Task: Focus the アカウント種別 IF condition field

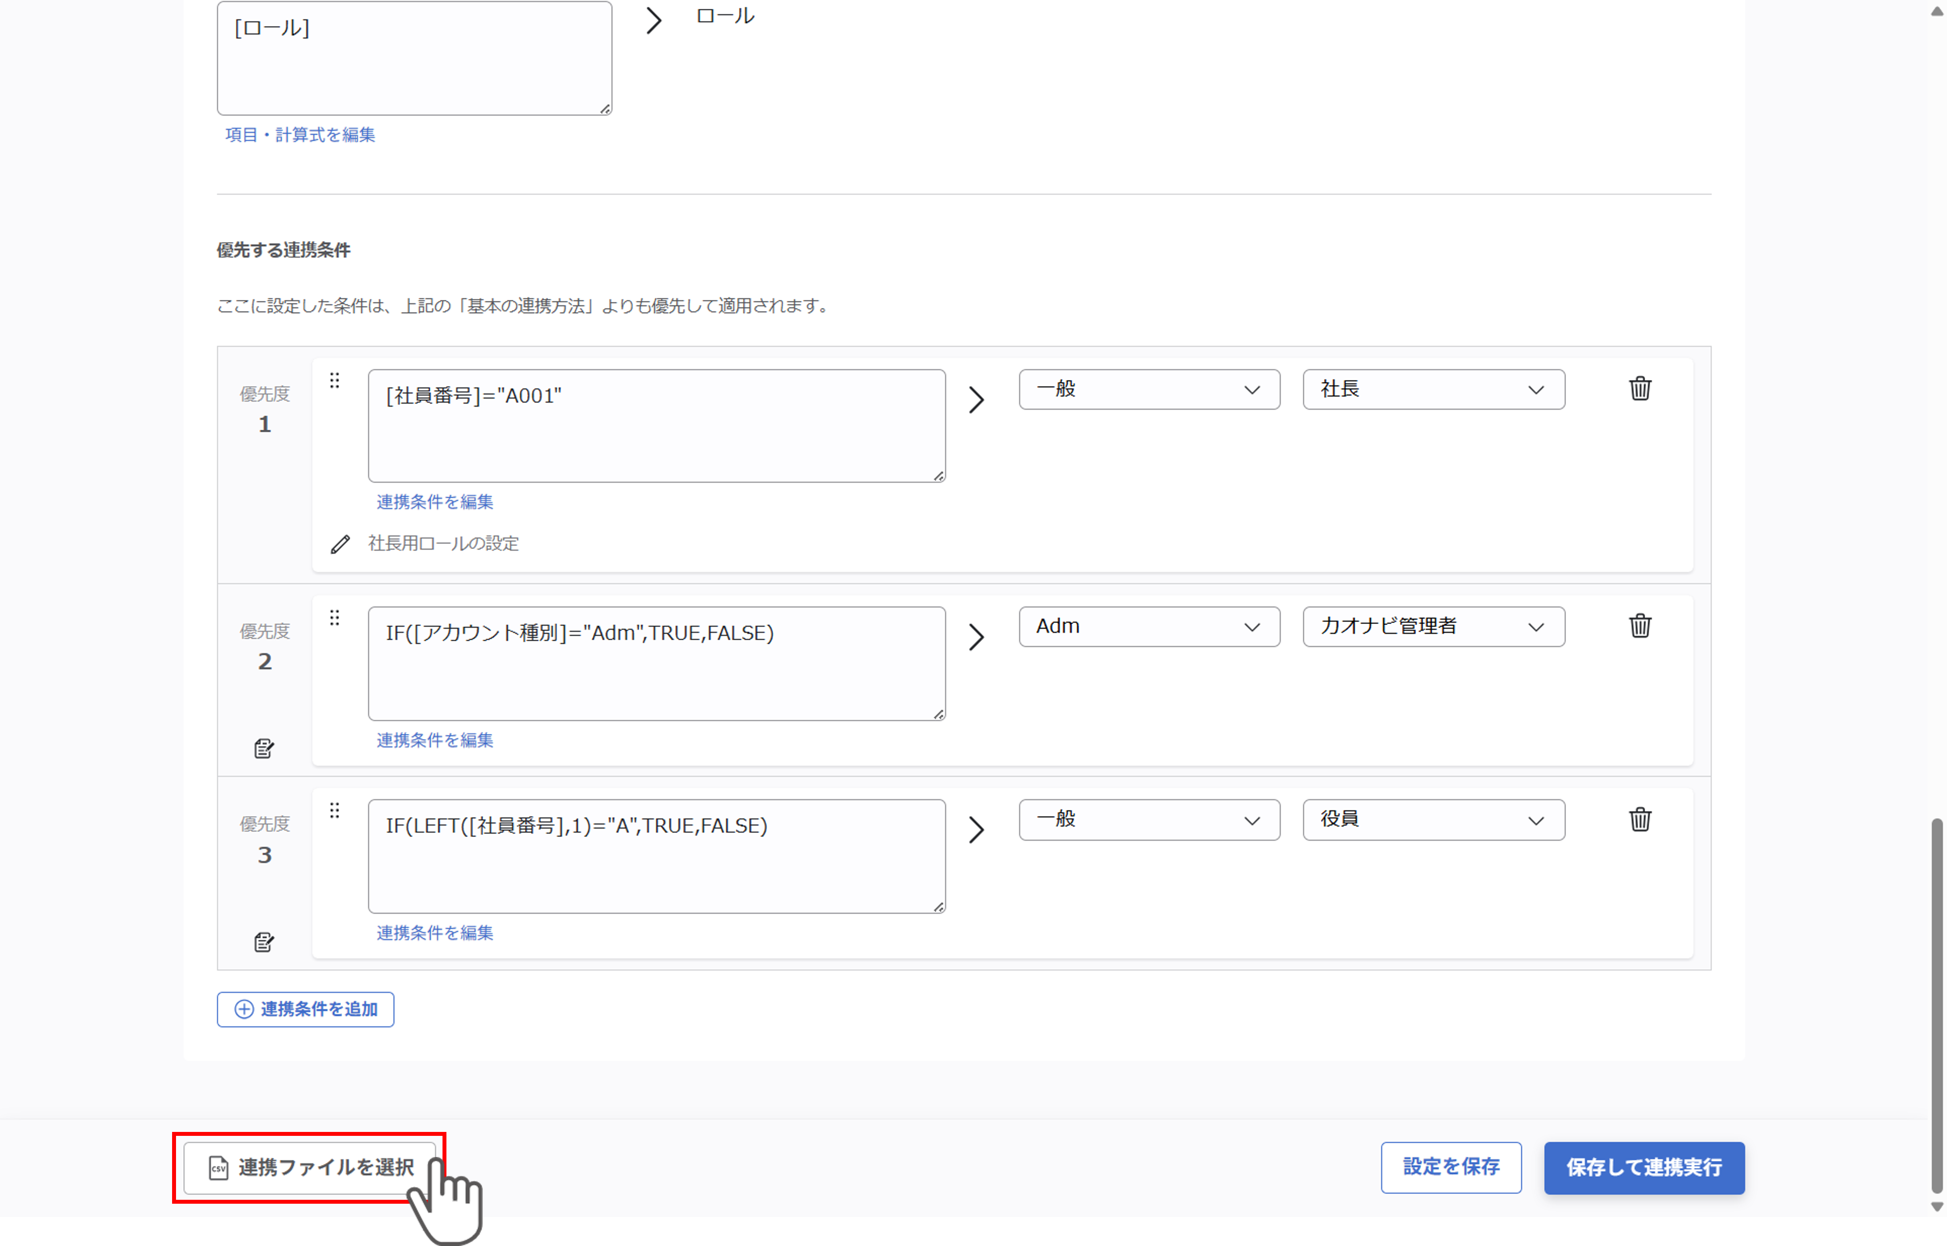Action: 657,663
